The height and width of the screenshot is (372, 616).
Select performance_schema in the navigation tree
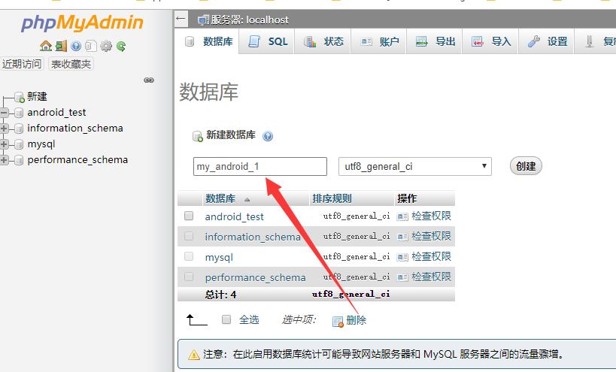click(x=77, y=160)
